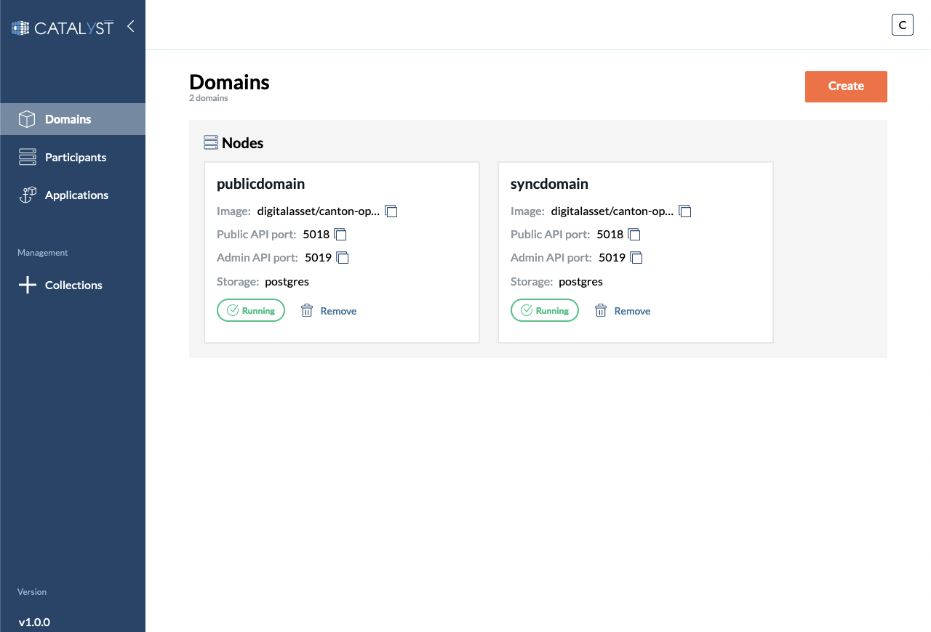Click the Running status badge on publicdomain
Image resolution: width=931 pixels, height=632 pixels.
[250, 310]
